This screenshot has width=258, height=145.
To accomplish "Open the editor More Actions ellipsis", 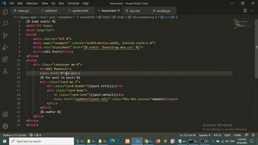I will click(252, 11).
